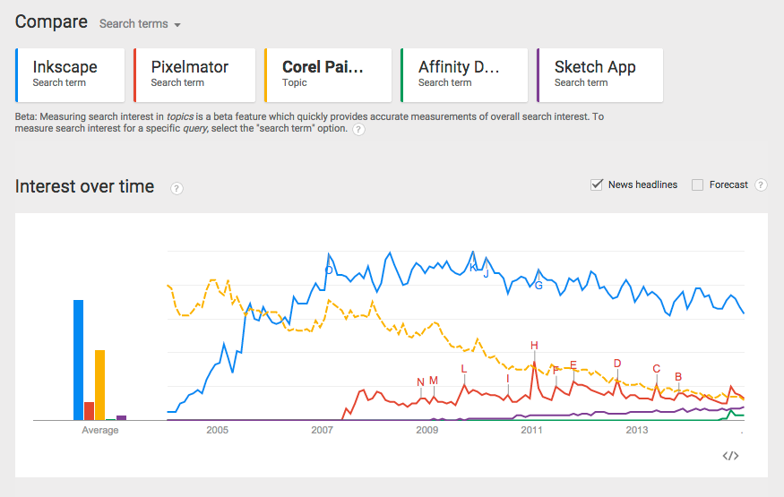Click news marker N on red line
Screen dimensions: 784x497
coord(420,382)
